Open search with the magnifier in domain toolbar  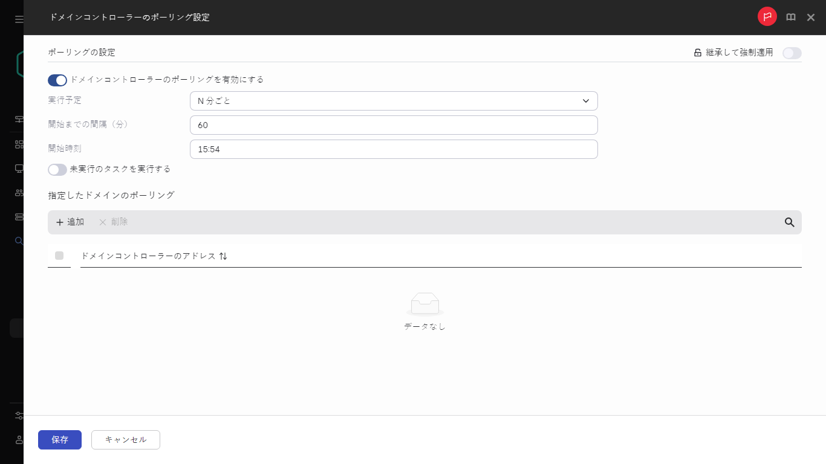tap(789, 222)
